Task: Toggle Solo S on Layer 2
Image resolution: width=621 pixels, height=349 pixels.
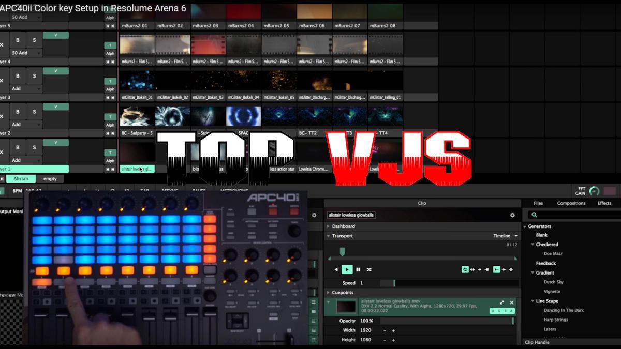Action: coord(35,111)
